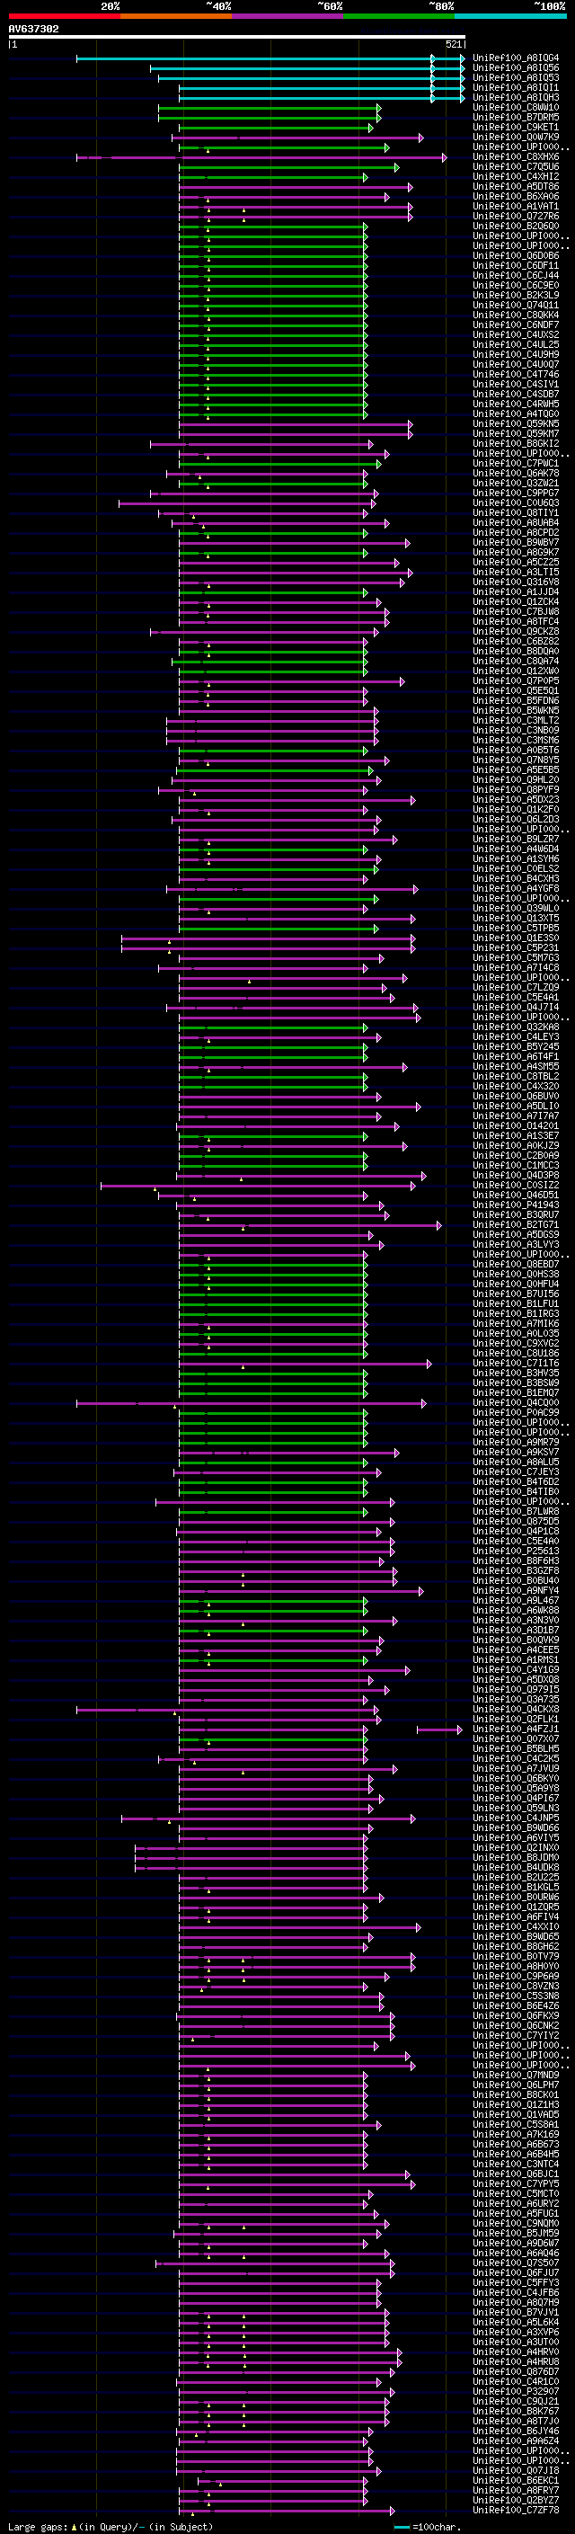The width and height of the screenshot is (575, 2534).
Task: Select the UniRef100_A1SYM6 label
Action: point(516,858)
